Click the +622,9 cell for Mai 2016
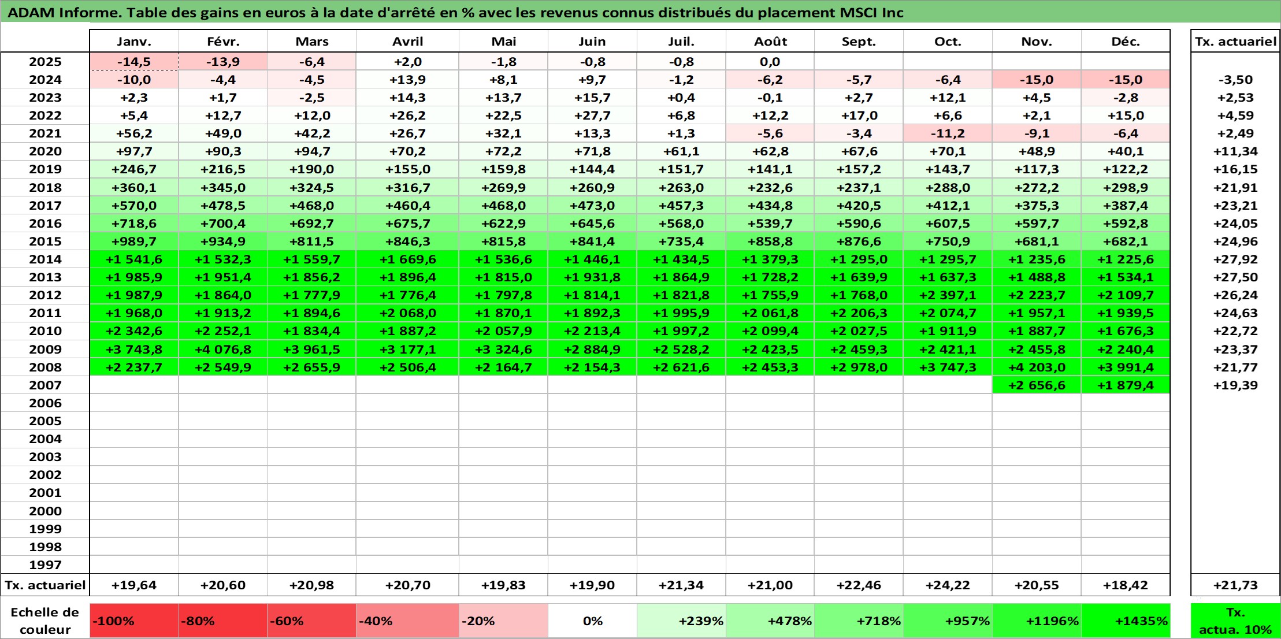Viewport: 1281px width, 639px height. coord(503,224)
